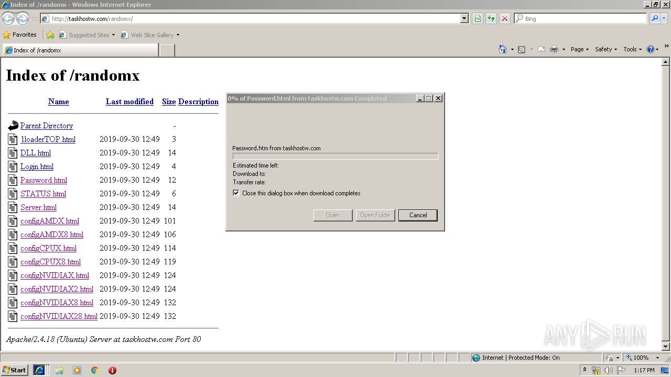
Task: Click volume speaker icon in system tray
Action: (609, 370)
